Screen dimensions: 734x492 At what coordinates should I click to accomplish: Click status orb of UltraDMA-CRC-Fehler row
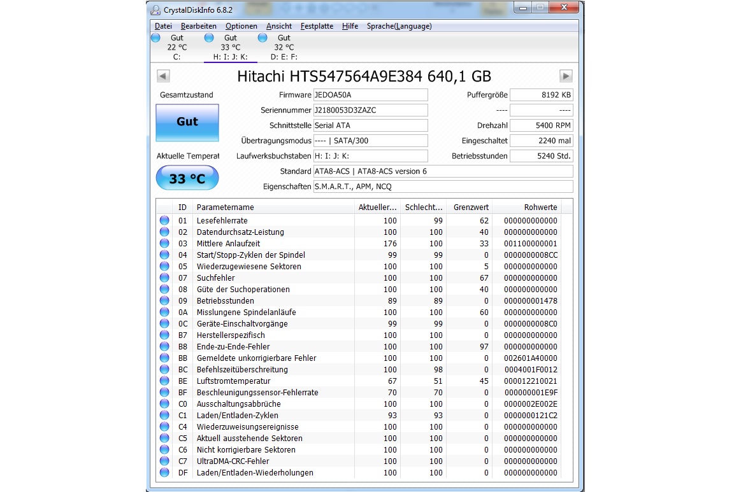click(164, 461)
